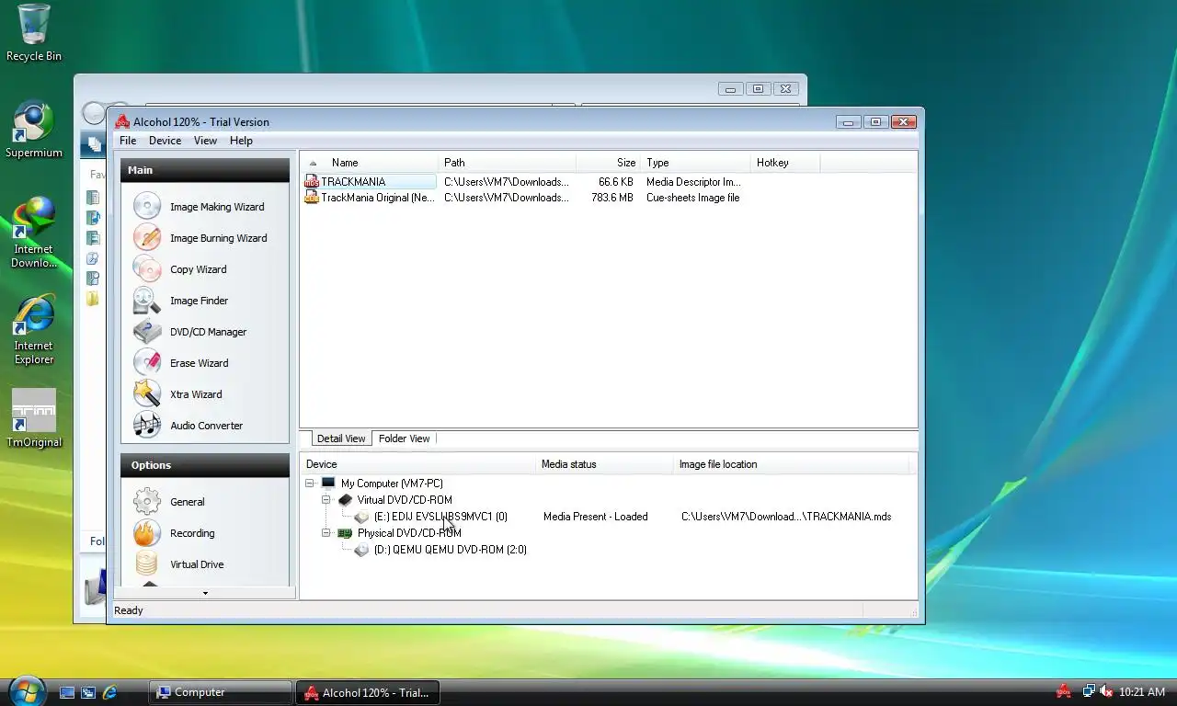
Task: Sort images by the Name column
Action: (x=369, y=163)
